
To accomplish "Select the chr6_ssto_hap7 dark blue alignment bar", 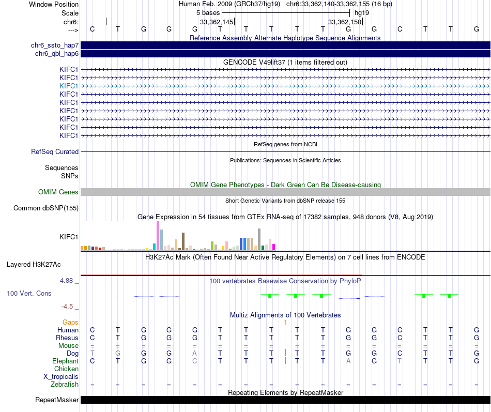I will click(285, 45).
